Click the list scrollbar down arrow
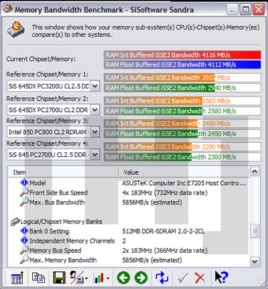This screenshot has width=268, height=289. pos(255,261)
